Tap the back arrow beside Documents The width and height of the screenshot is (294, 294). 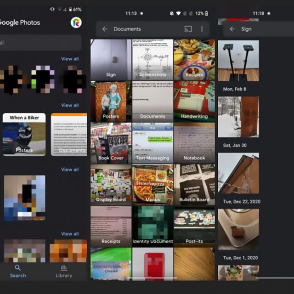(x=105, y=29)
